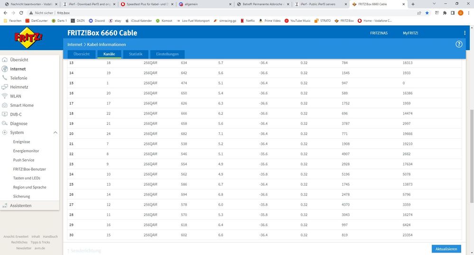
Task: Open Sicherung menu entry
Action: click(x=21, y=196)
